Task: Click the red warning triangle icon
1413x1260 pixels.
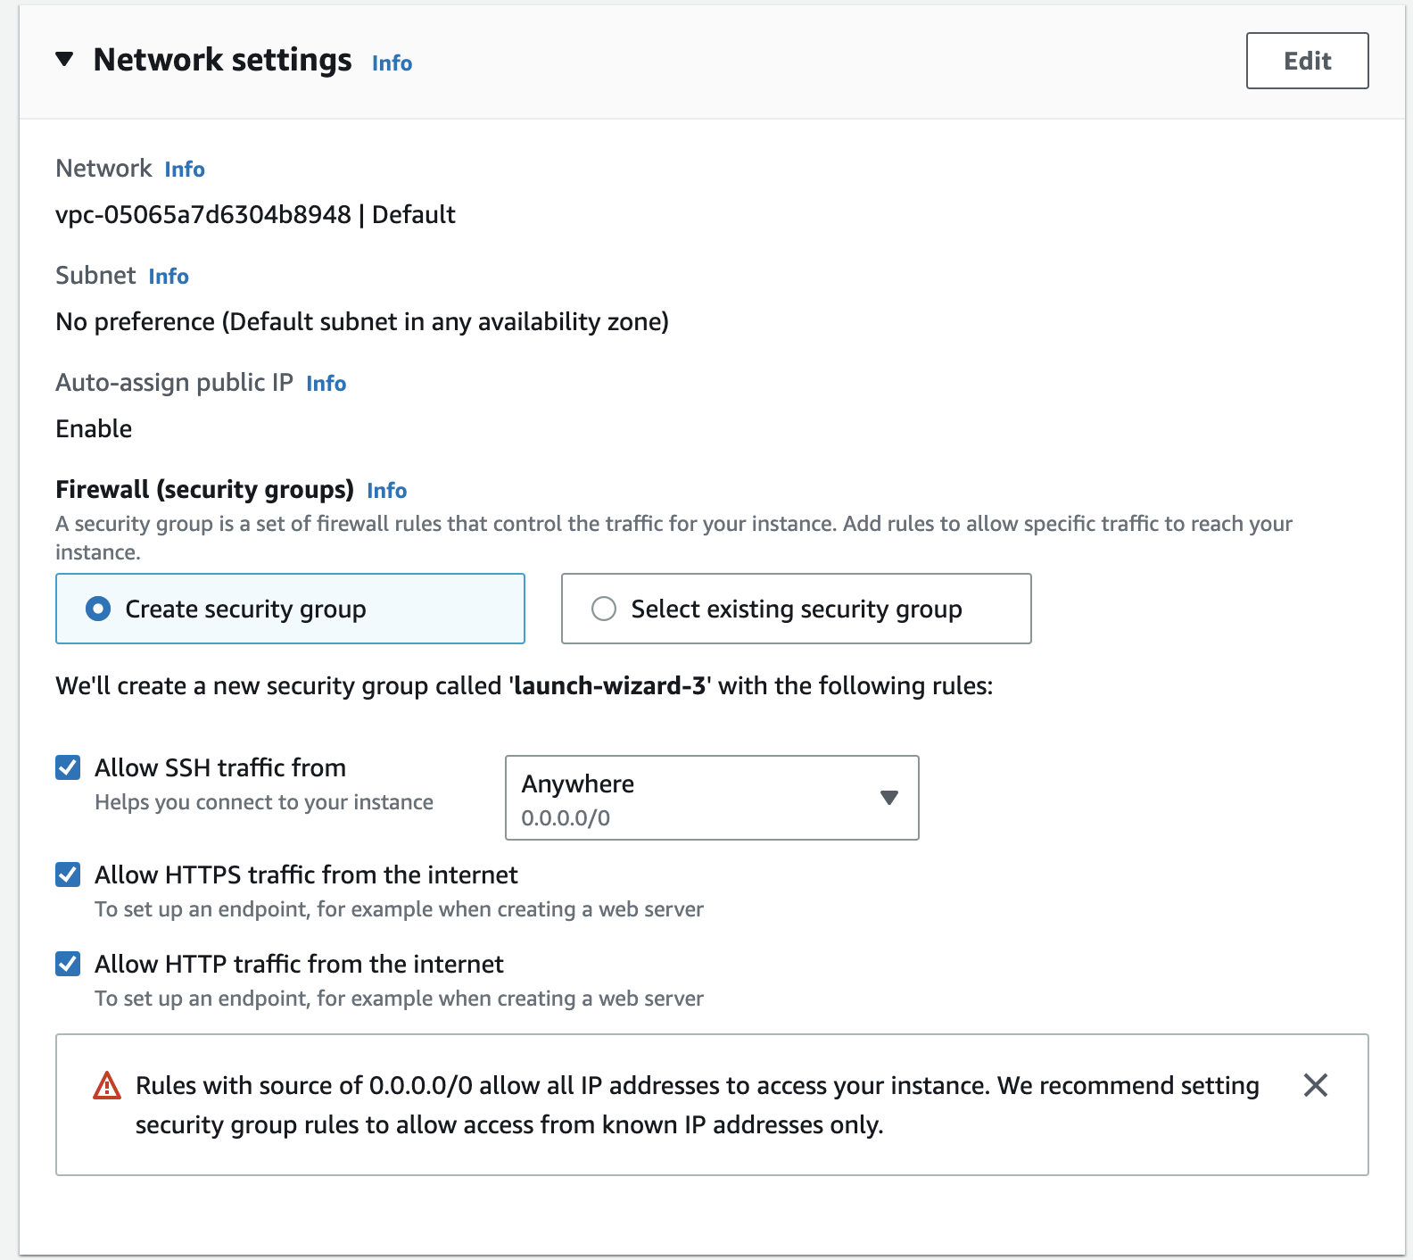Action: [107, 1086]
